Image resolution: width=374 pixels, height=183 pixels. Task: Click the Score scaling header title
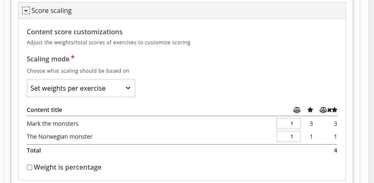coord(51,10)
